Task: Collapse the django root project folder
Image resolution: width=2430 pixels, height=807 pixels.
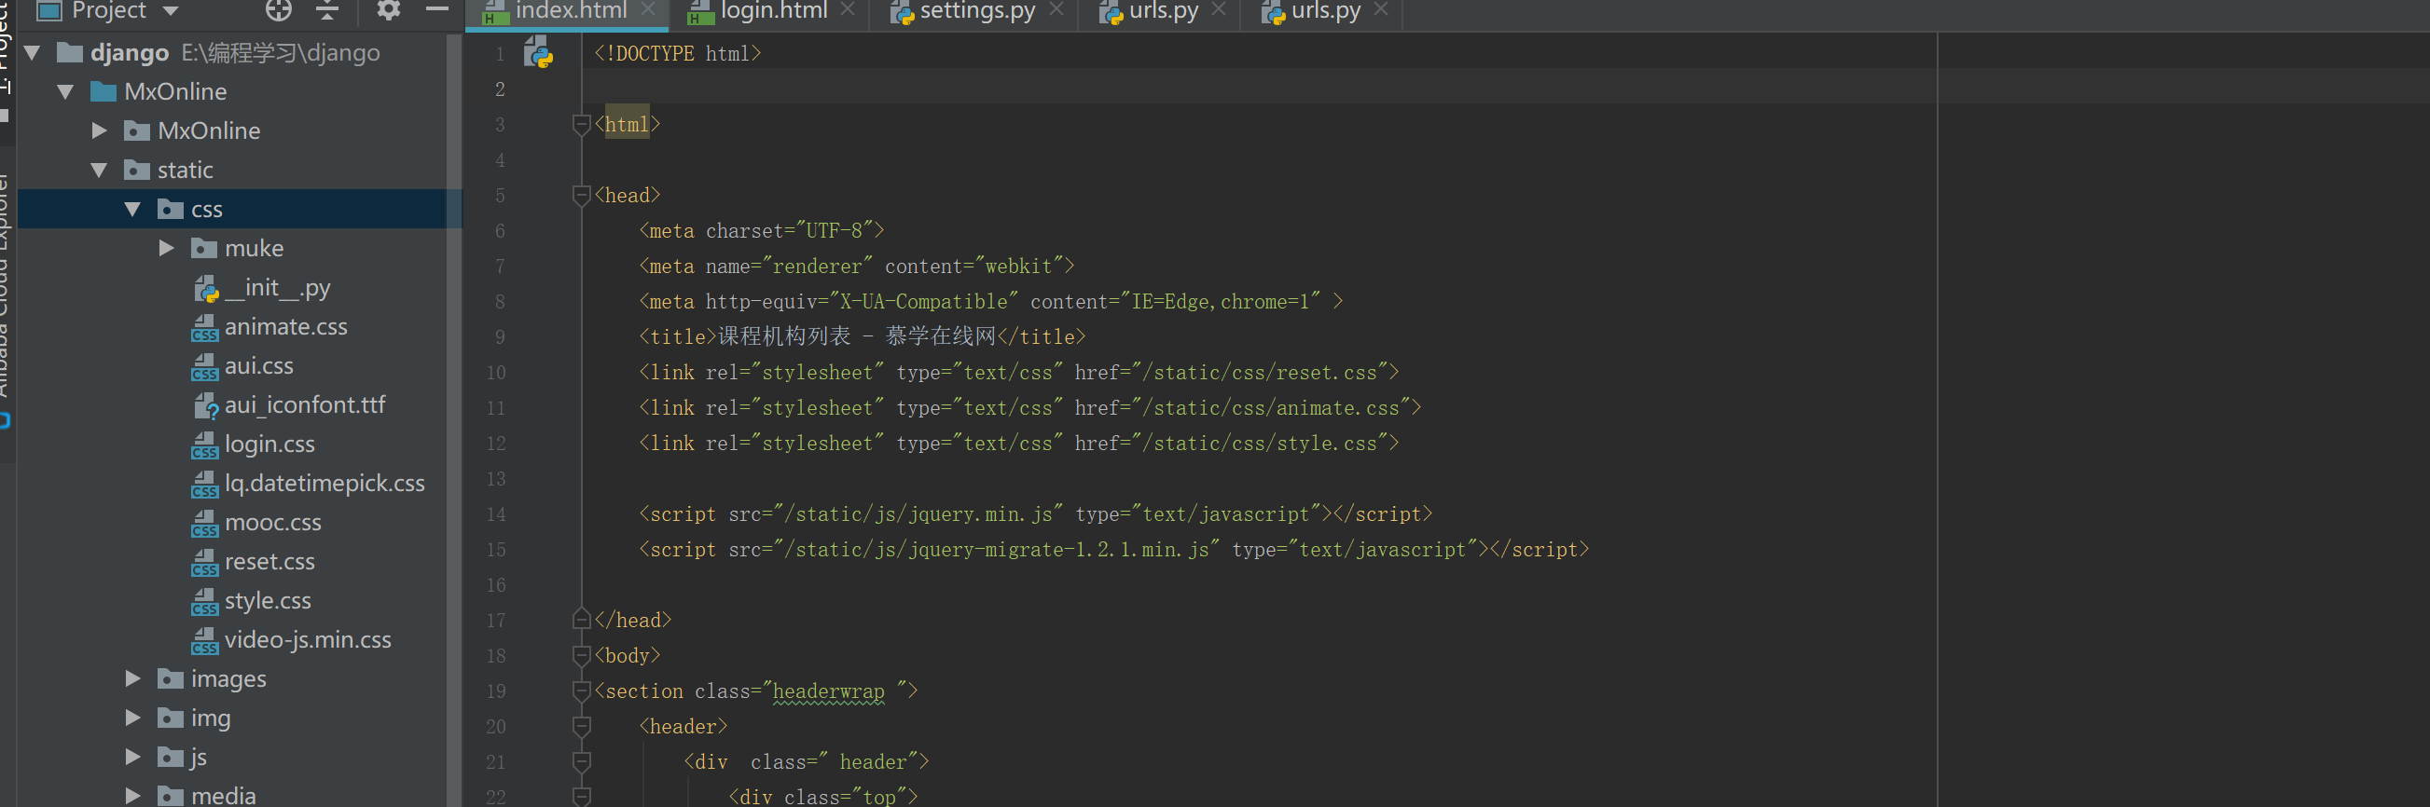Action: [33, 53]
